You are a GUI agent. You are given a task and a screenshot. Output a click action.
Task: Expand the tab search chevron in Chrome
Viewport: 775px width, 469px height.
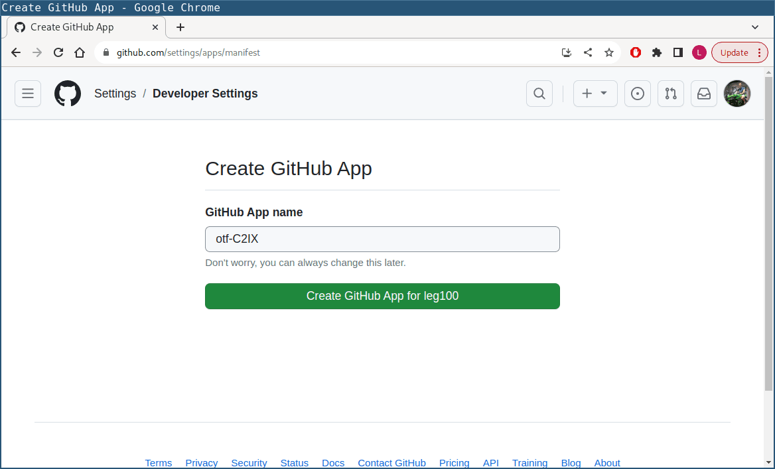tap(754, 27)
